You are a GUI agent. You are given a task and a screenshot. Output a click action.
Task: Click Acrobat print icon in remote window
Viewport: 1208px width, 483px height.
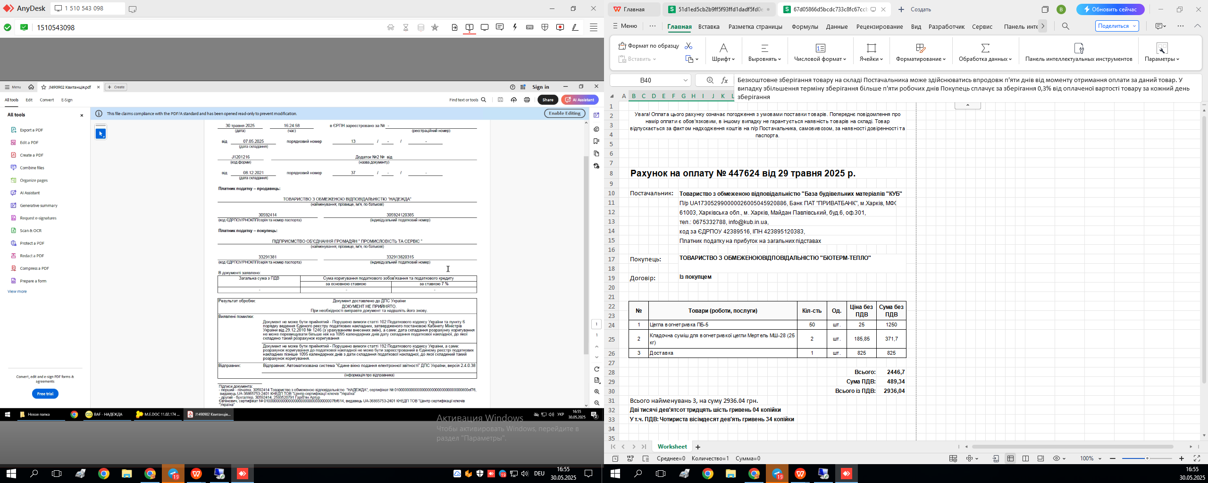pyautogui.click(x=527, y=100)
